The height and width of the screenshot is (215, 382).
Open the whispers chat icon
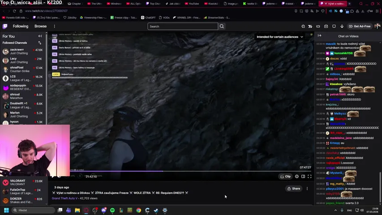pos(334,26)
